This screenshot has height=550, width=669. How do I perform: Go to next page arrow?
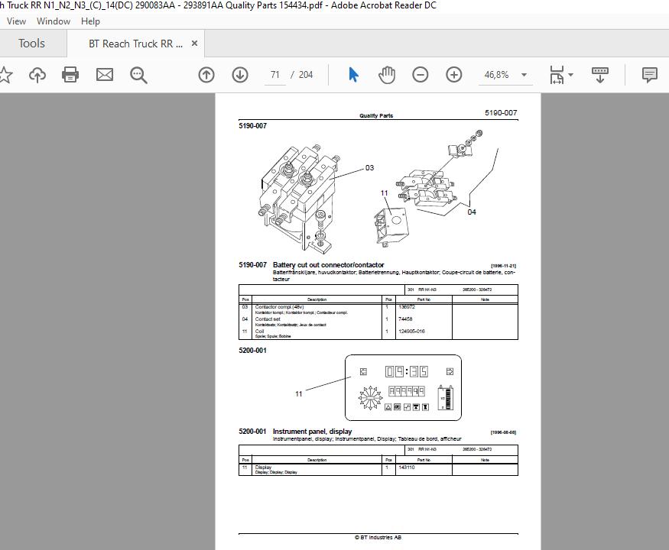[x=240, y=75]
